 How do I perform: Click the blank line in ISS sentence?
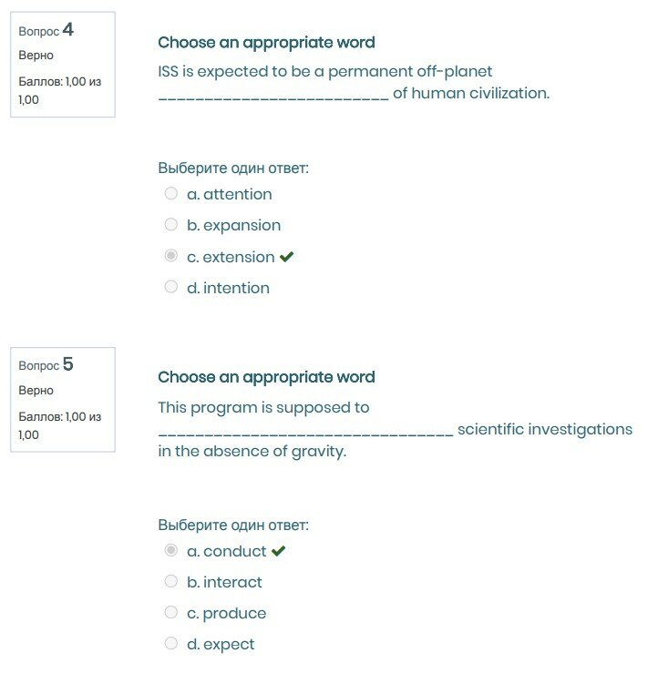point(273,95)
